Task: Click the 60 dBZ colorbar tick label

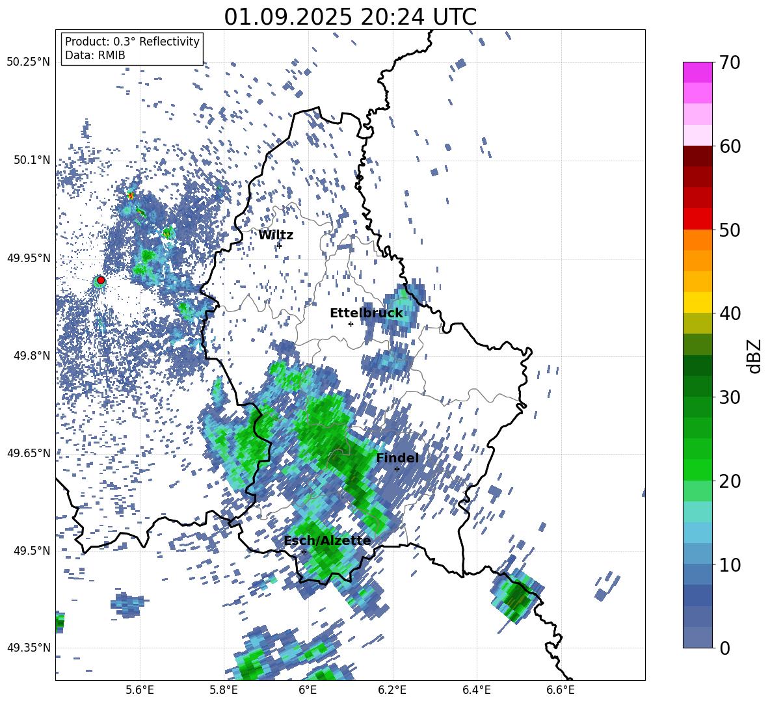Action: pos(729,146)
